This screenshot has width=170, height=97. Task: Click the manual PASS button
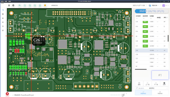pyautogui.click(x=143, y=93)
